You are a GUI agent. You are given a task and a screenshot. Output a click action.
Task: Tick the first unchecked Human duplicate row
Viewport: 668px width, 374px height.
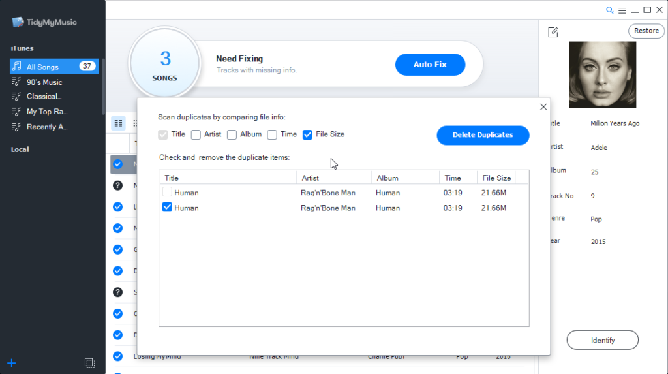(x=168, y=193)
